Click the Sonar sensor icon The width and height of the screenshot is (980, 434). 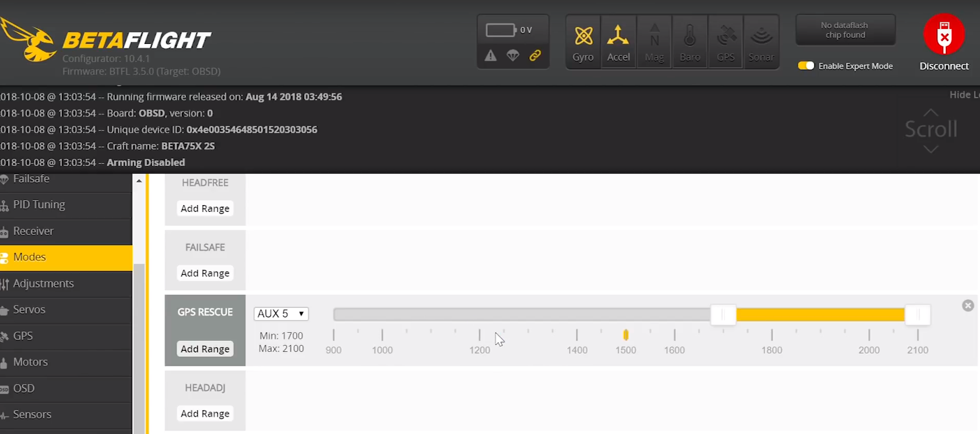click(x=761, y=42)
